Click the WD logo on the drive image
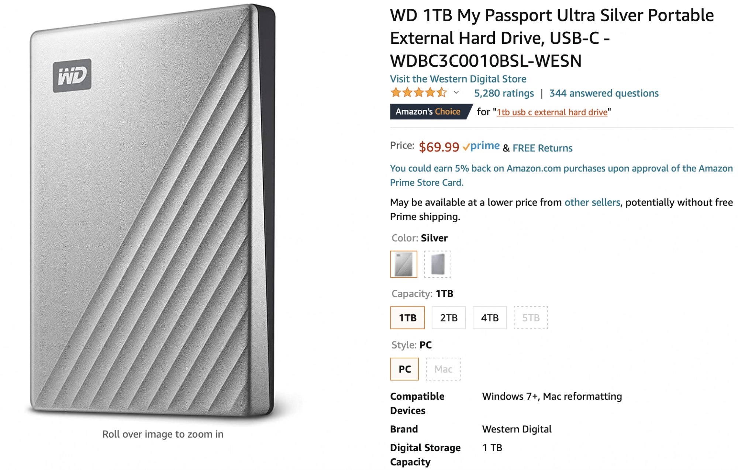 (x=72, y=76)
